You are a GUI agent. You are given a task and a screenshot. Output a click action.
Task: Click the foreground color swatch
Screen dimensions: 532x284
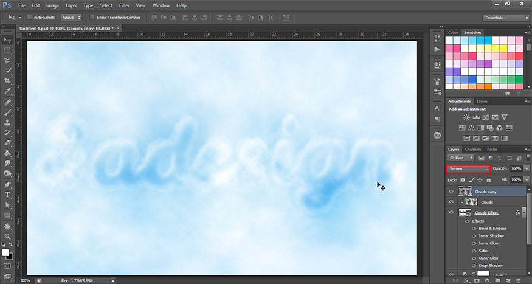5,251
